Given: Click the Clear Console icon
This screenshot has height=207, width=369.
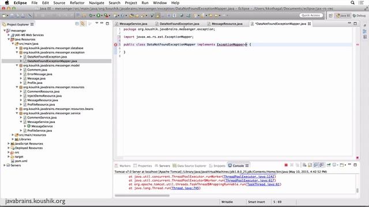Looking at the screenshot, I should click(x=304, y=165).
